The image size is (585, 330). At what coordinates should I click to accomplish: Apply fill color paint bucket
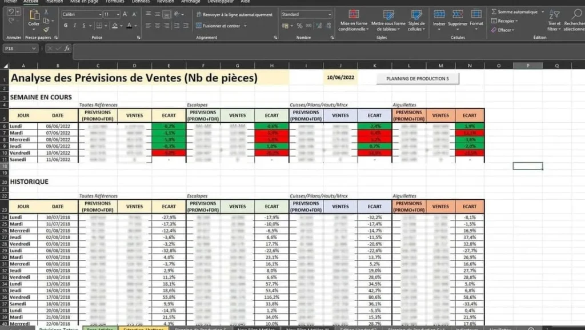(115, 26)
